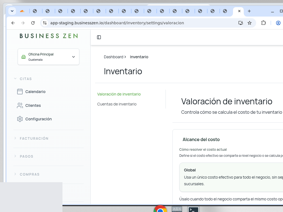Click the Inventario page title
Screen dimensions: 283x212
click(x=123, y=71)
